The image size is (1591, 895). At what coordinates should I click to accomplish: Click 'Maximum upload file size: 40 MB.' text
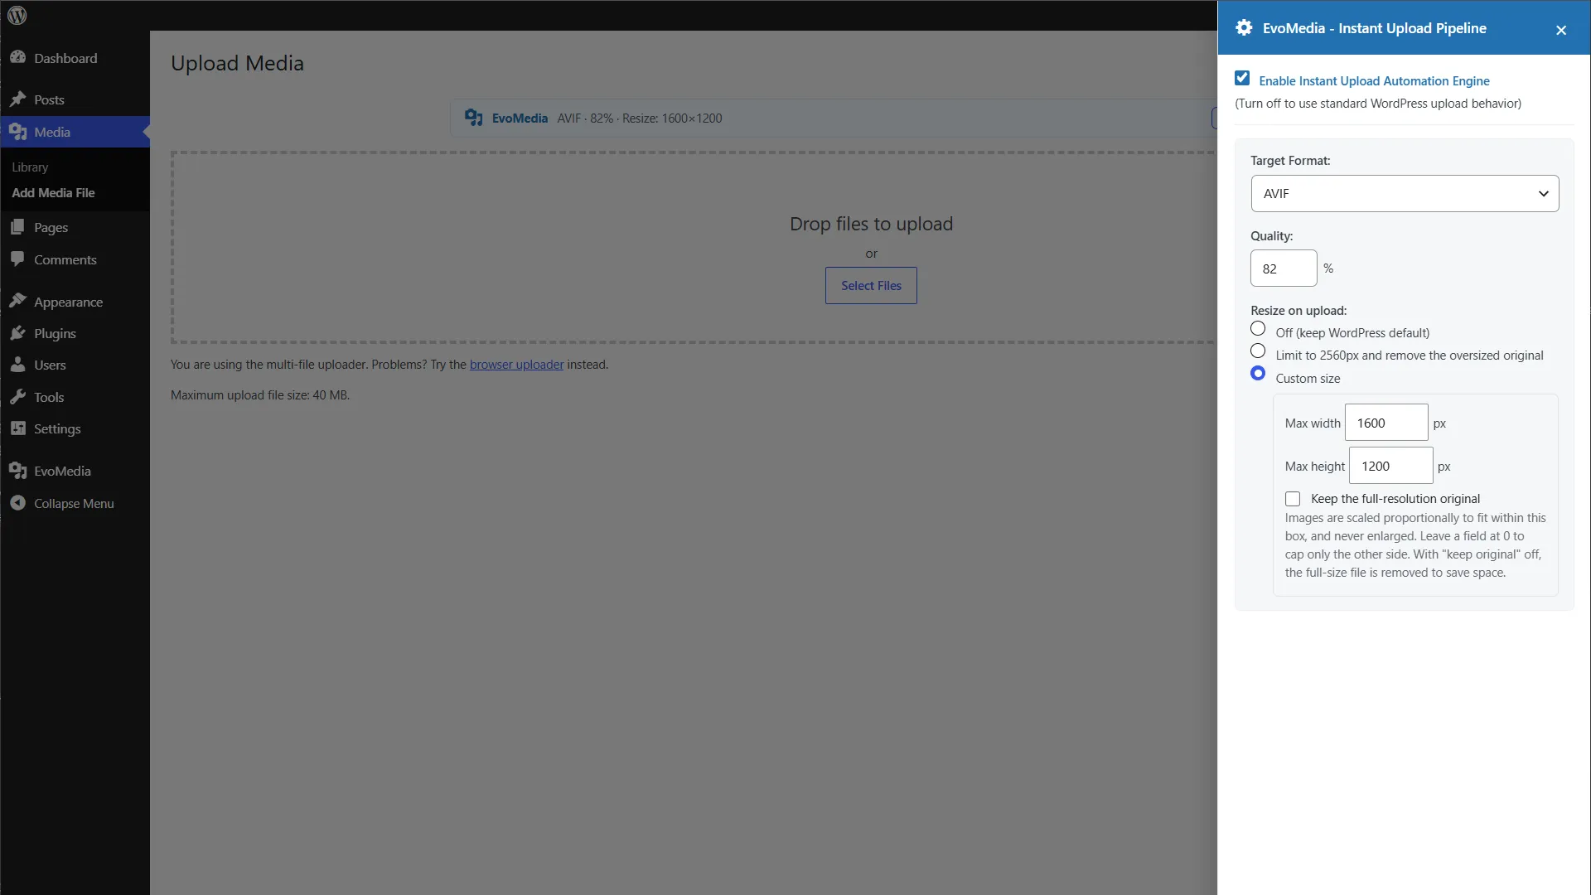tap(260, 395)
